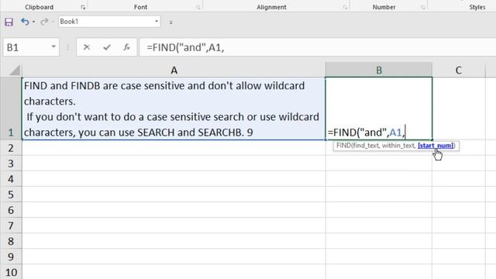Open the Undo history dropdown arrow
The image size is (496, 279).
click(x=34, y=22)
